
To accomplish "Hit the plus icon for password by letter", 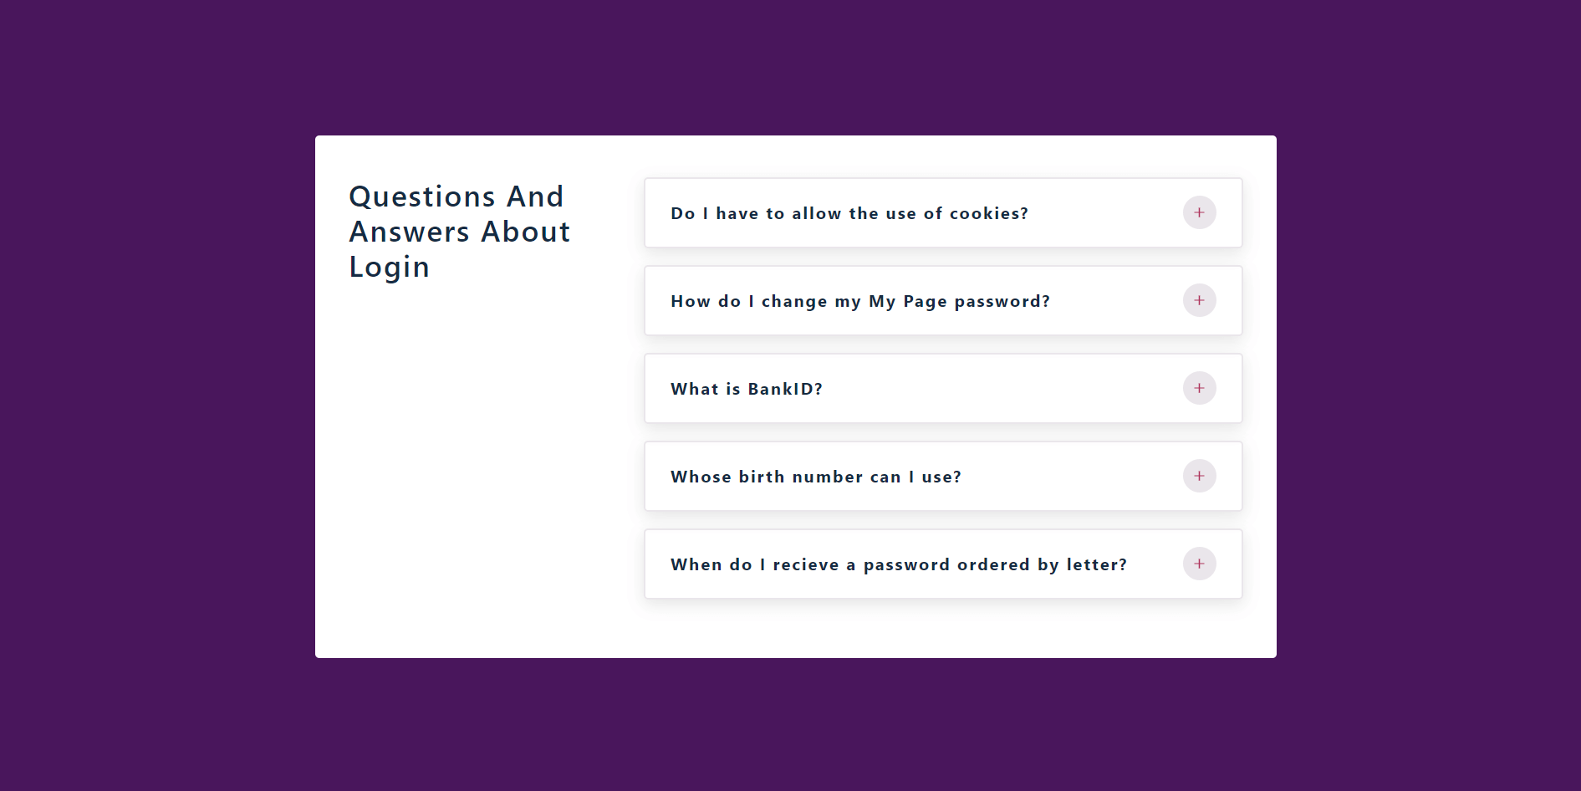I will pos(1199,564).
